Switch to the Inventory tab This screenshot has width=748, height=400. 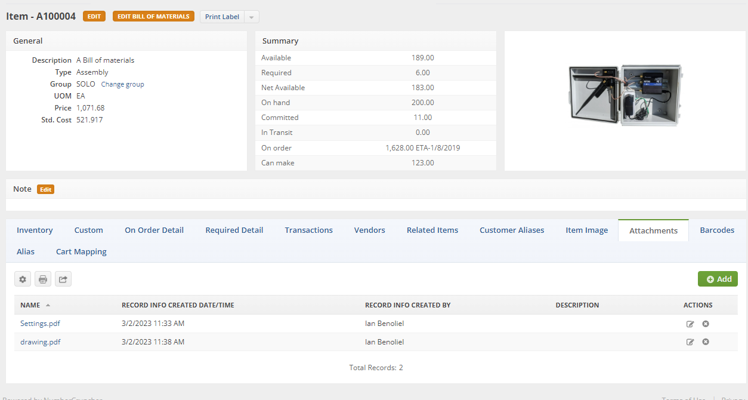point(35,230)
